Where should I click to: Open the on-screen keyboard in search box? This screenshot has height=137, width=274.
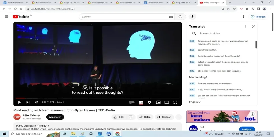pyautogui.click(x=171, y=17)
